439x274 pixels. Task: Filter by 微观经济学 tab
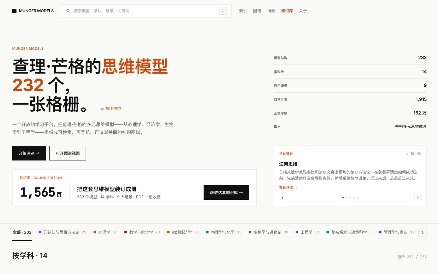click(183, 232)
